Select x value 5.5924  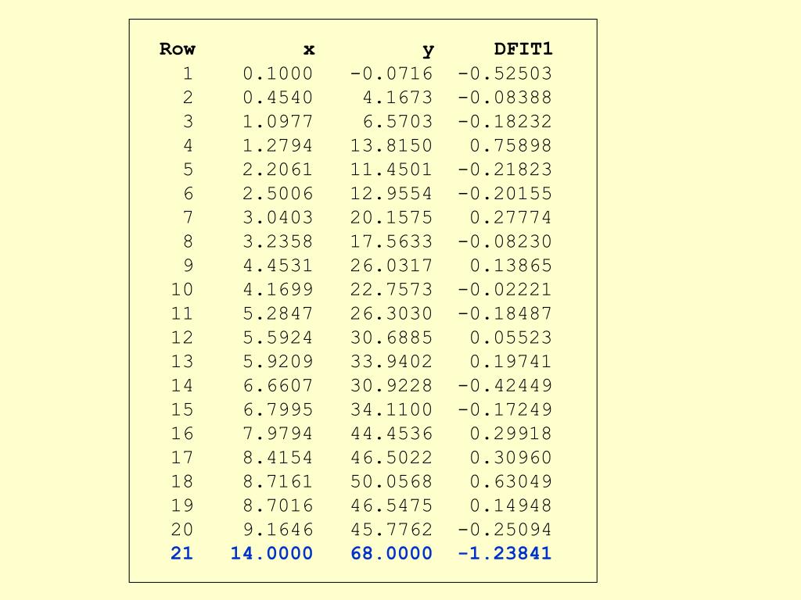tap(278, 337)
